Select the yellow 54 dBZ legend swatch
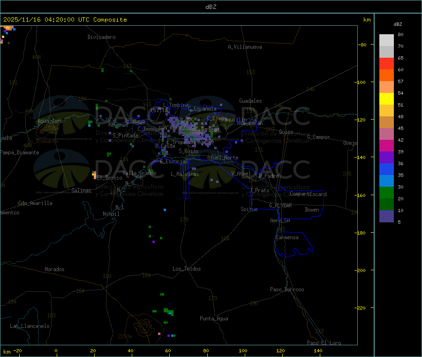Viewport: 422px width, 357px height. [386, 99]
